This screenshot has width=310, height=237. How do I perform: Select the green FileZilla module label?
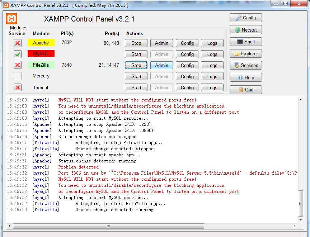click(x=41, y=65)
